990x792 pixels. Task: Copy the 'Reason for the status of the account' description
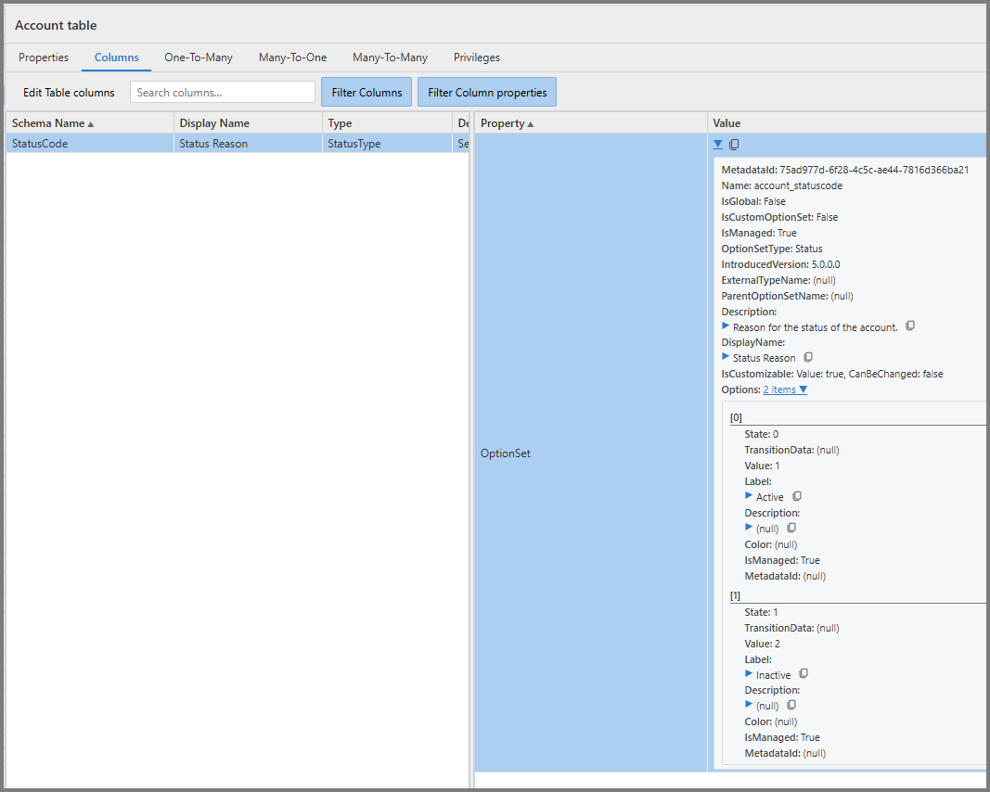click(x=909, y=326)
